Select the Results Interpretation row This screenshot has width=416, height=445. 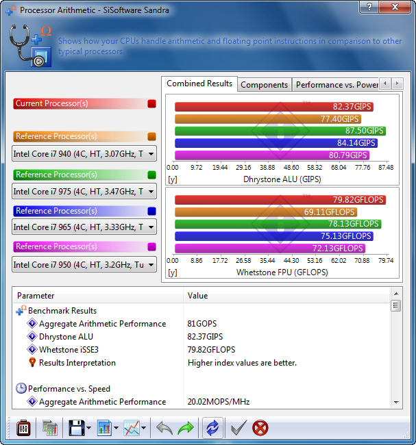click(x=201, y=363)
